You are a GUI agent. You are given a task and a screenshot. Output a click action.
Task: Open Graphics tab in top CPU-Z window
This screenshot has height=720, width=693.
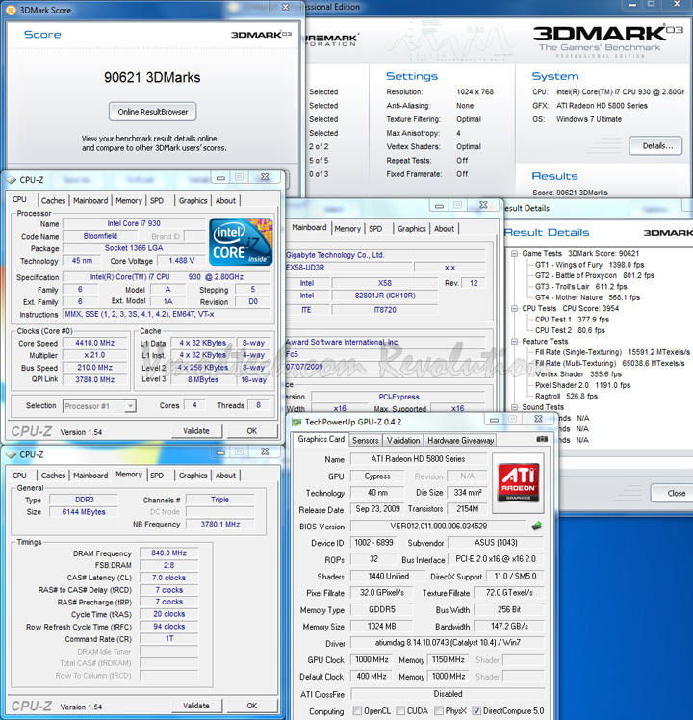(192, 200)
